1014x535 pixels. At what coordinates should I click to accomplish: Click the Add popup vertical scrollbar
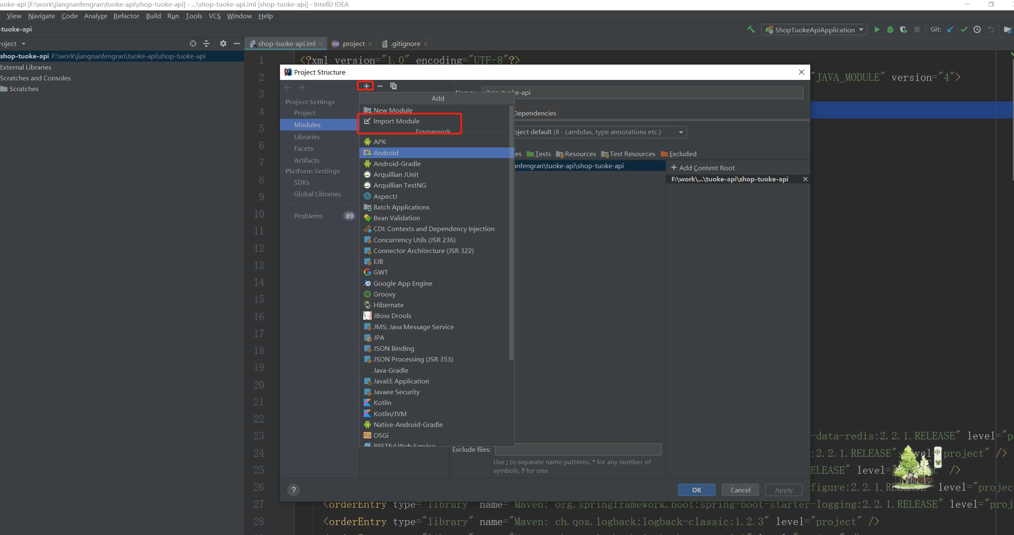click(x=511, y=232)
